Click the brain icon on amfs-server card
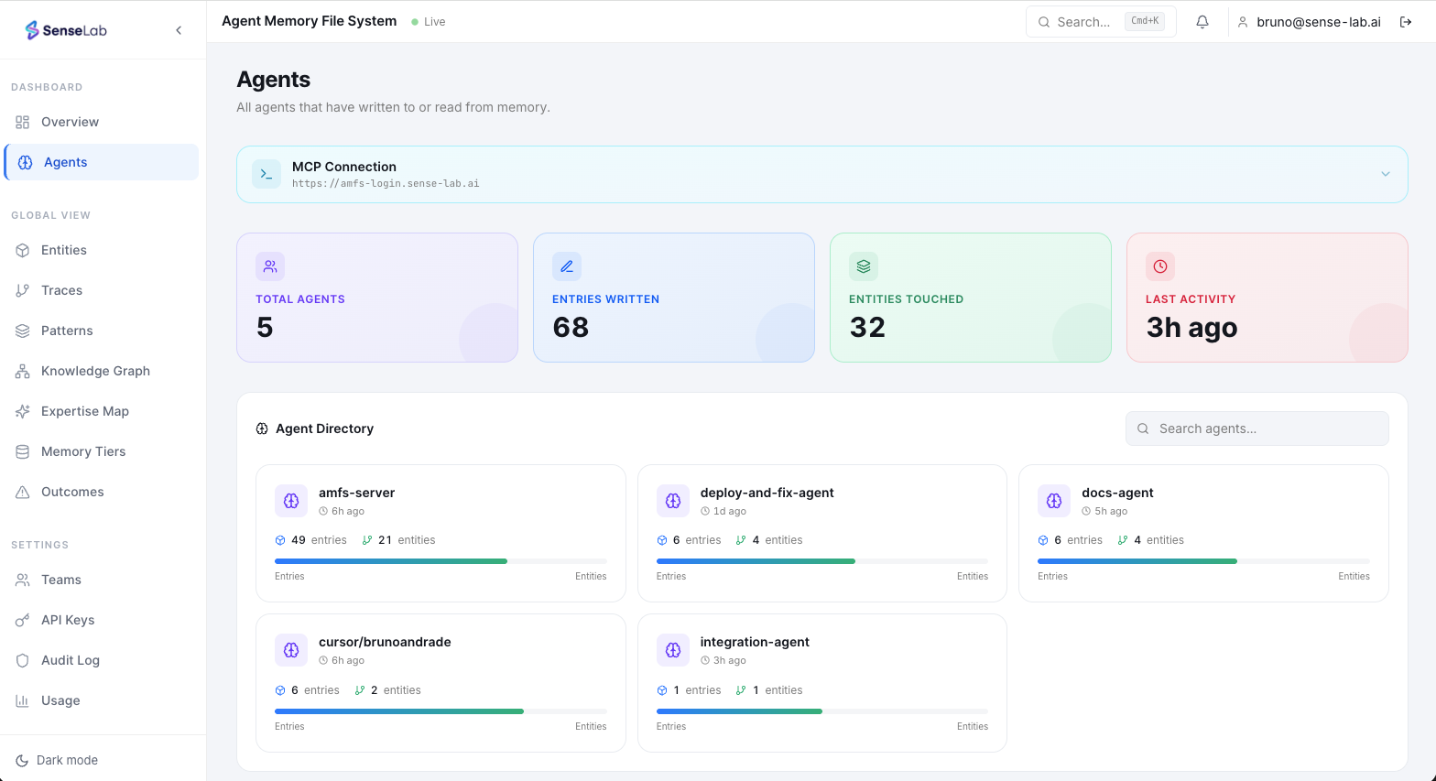1436x781 pixels. pyautogui.click(x=291, y=501)
